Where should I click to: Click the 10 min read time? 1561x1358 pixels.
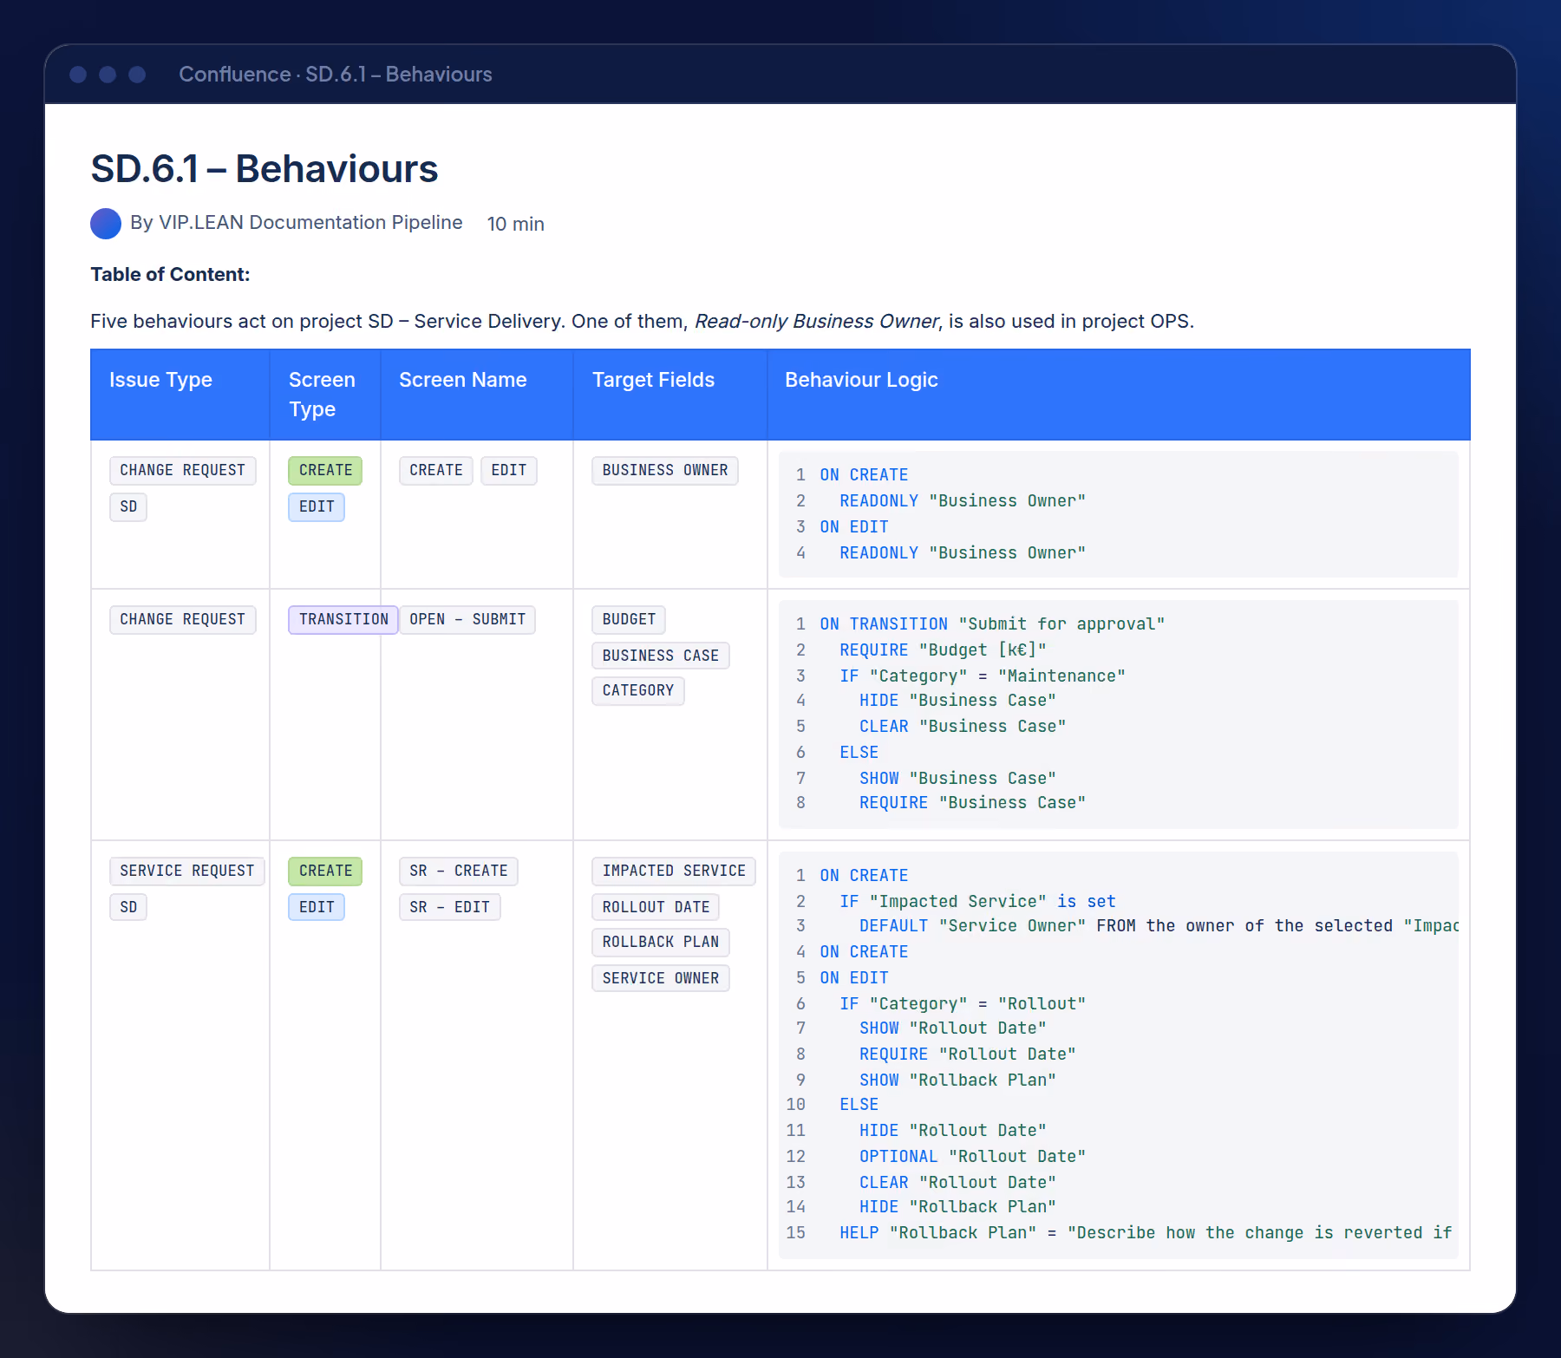(x=516, y=224)
